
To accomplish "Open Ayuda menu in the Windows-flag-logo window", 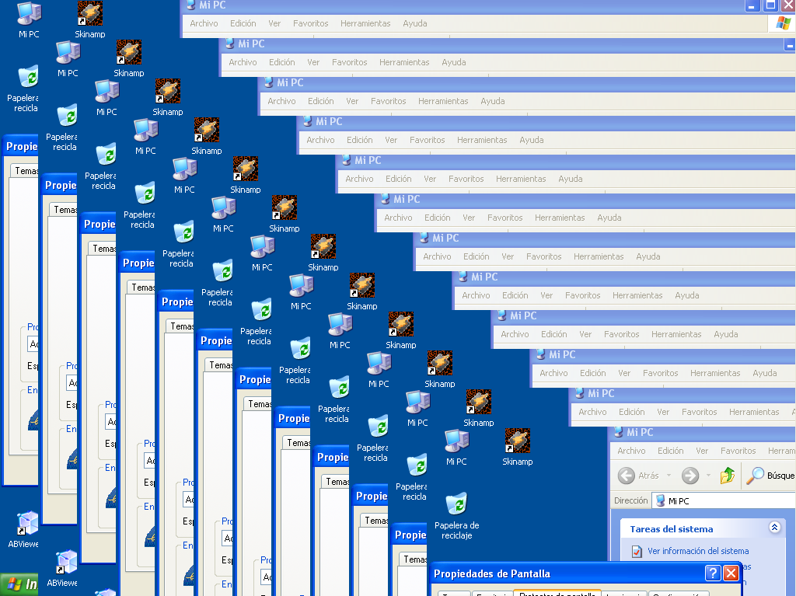I will coord(415,23).
